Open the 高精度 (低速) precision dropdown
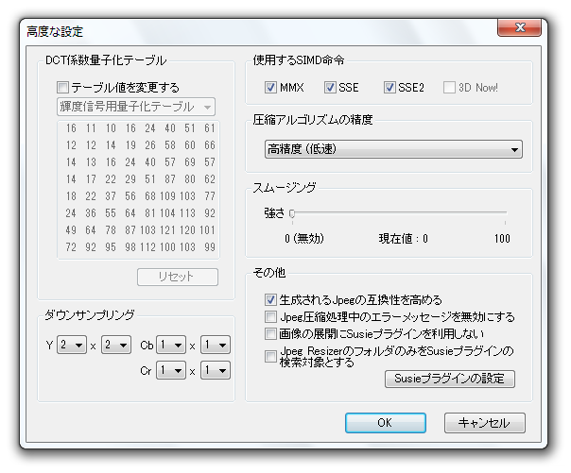571x473 pixels. click(x=393, y=149)
